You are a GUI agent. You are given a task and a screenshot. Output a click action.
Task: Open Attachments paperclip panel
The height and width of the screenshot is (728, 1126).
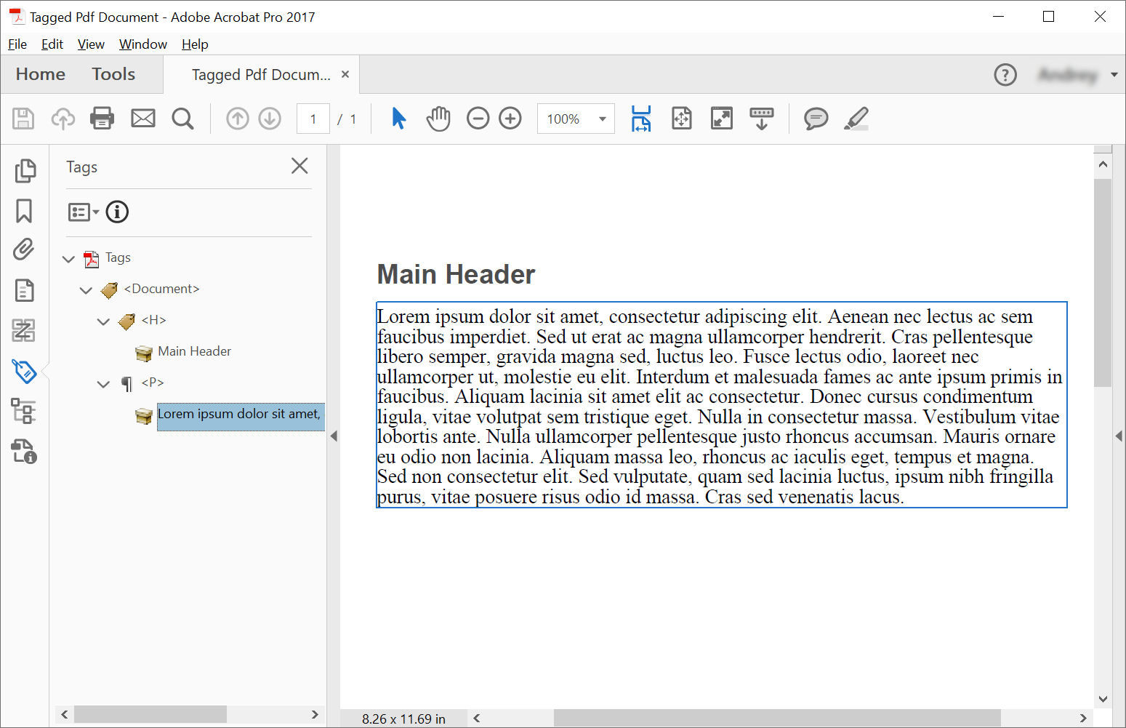(24, 249)
